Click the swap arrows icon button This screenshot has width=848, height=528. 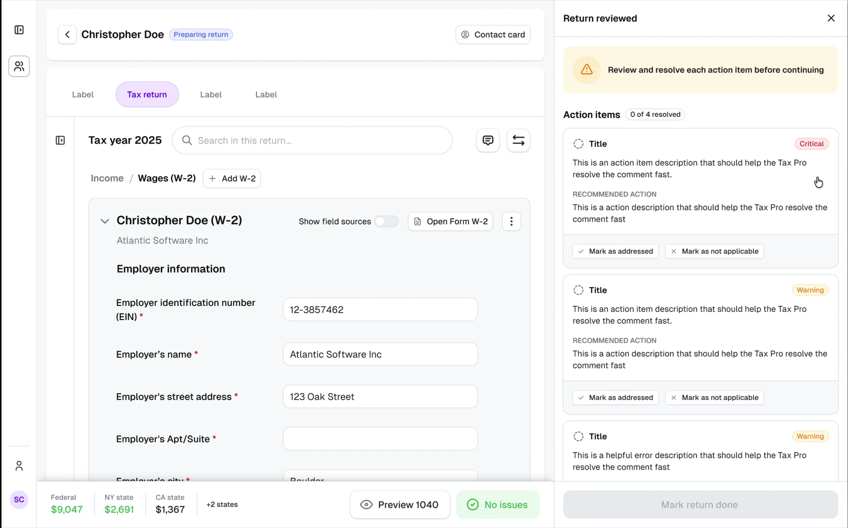click(x=519, y=140)
